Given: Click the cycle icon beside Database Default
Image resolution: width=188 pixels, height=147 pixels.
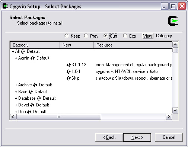Looking at the screenshot, I should click(39, 98).
